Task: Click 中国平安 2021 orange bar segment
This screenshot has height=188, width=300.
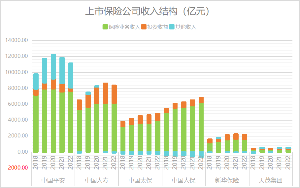Action: (x=62, y=88)
